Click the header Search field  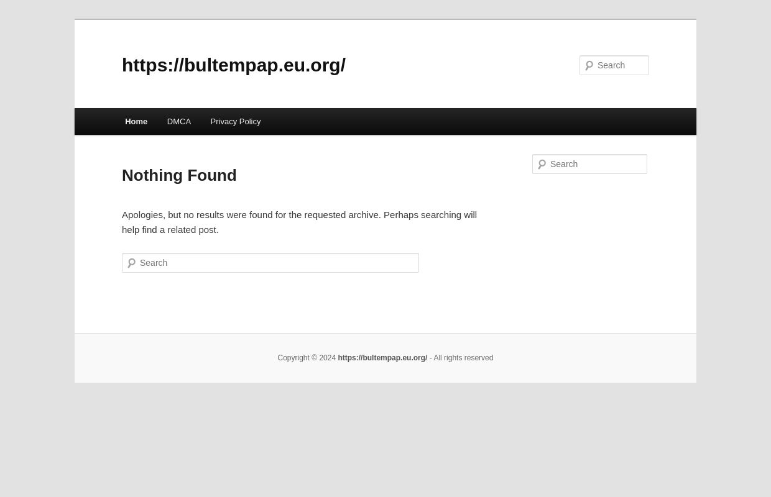[x=614, y=65]
